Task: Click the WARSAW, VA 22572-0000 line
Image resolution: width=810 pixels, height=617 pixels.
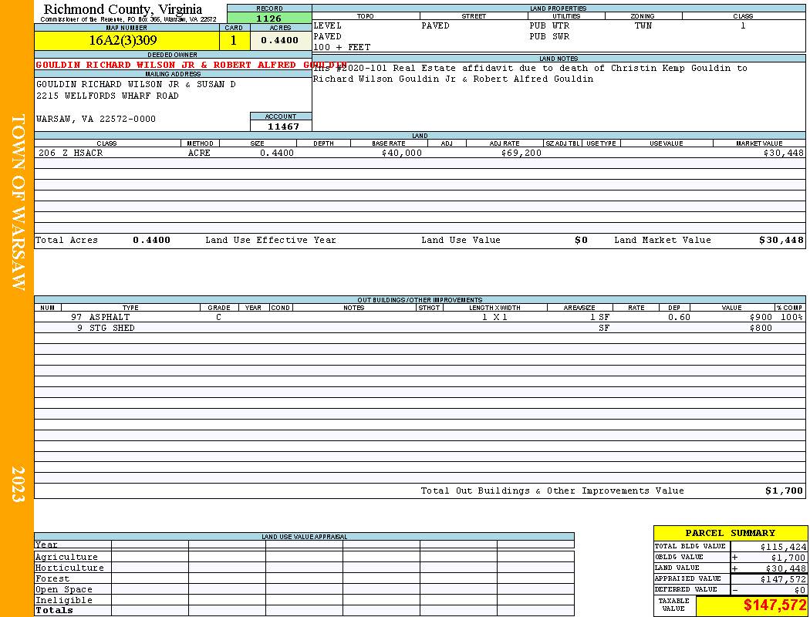Action: tap(96, 119)
